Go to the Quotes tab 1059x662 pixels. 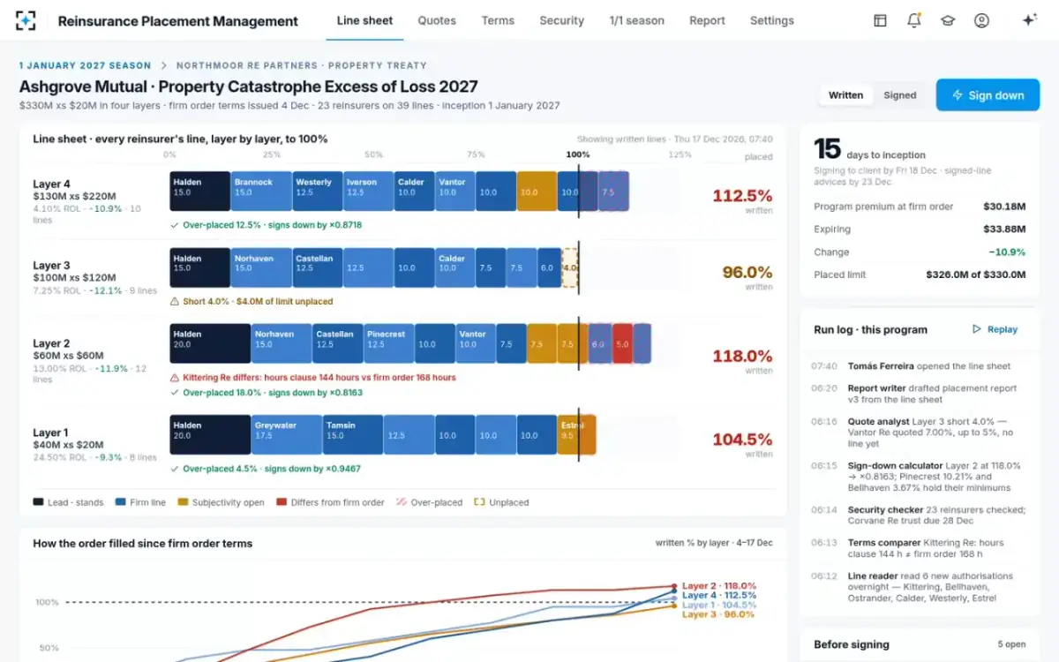(x=437, y=20)
